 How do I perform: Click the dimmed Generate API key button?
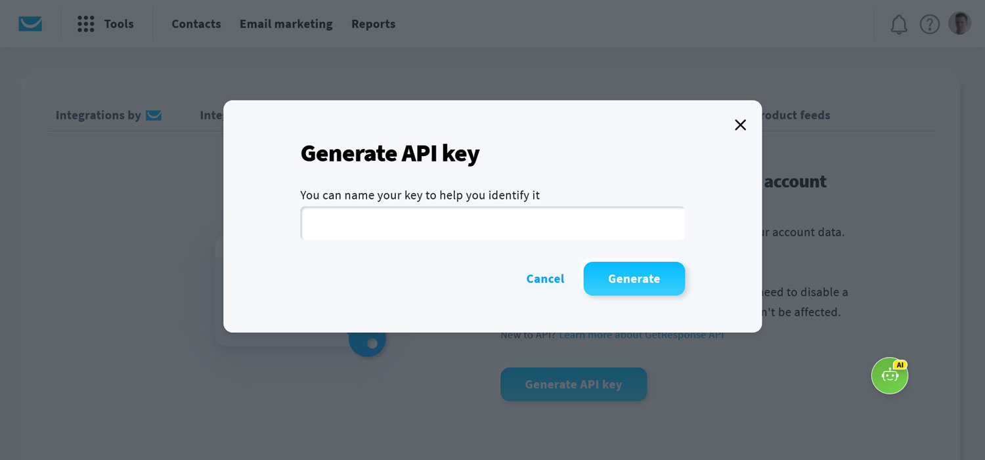click(x=574, y=385)
